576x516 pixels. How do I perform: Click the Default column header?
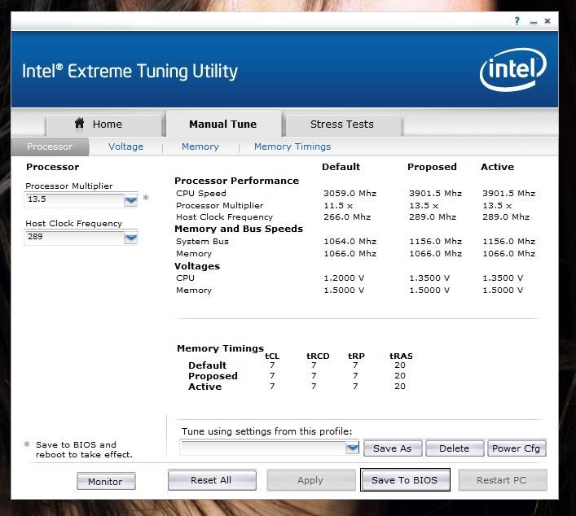341,167
